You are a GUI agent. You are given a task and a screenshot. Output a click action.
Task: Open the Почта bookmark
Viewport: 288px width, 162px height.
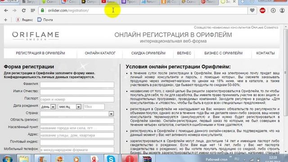(x=45, y=20)
